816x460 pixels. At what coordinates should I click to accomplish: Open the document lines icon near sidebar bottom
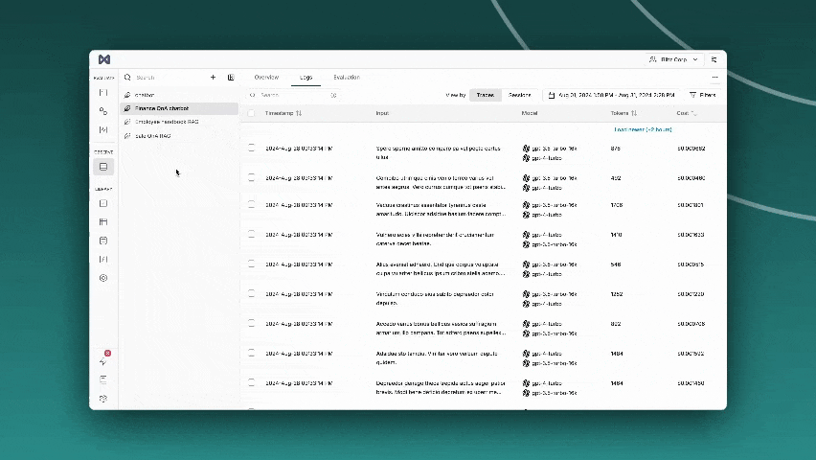click(x=103, y=379)
